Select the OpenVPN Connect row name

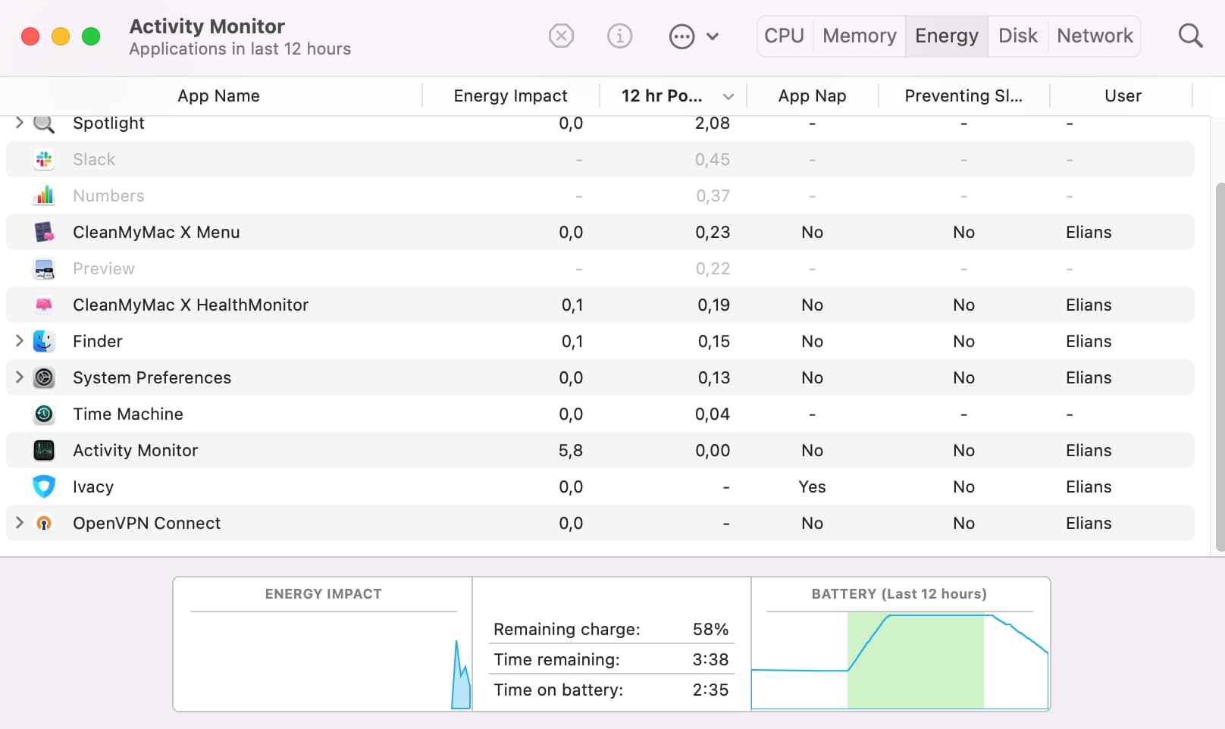pos(146,523)
